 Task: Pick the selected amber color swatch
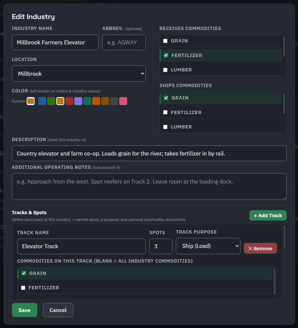click(x=60, y=101)
